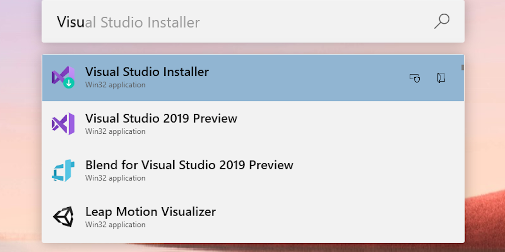Image resolution: width=505 pixels, height=252 pixels.
Task: Run Visual Studio Installer as administrator
Action: click(x=415, y=78)
